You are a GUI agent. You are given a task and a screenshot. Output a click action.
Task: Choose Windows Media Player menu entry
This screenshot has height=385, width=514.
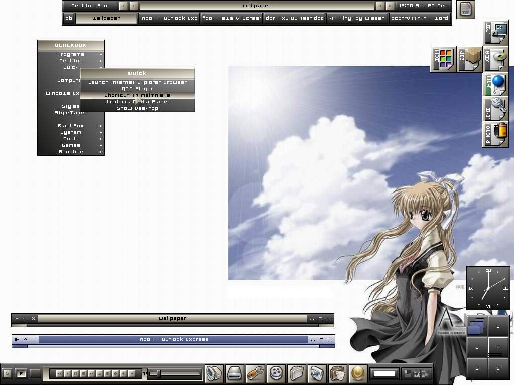138,102
